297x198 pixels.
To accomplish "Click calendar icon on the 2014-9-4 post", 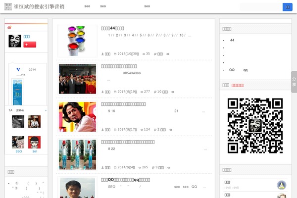I will (x=115, y=168).
